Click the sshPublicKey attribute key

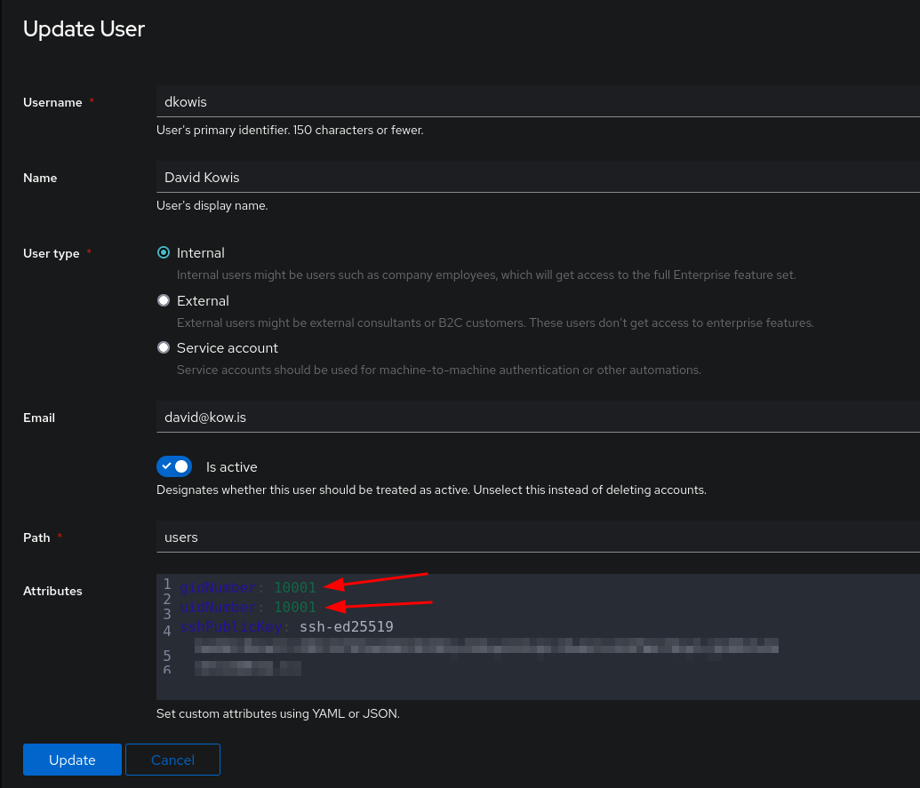tap(231, 626)
